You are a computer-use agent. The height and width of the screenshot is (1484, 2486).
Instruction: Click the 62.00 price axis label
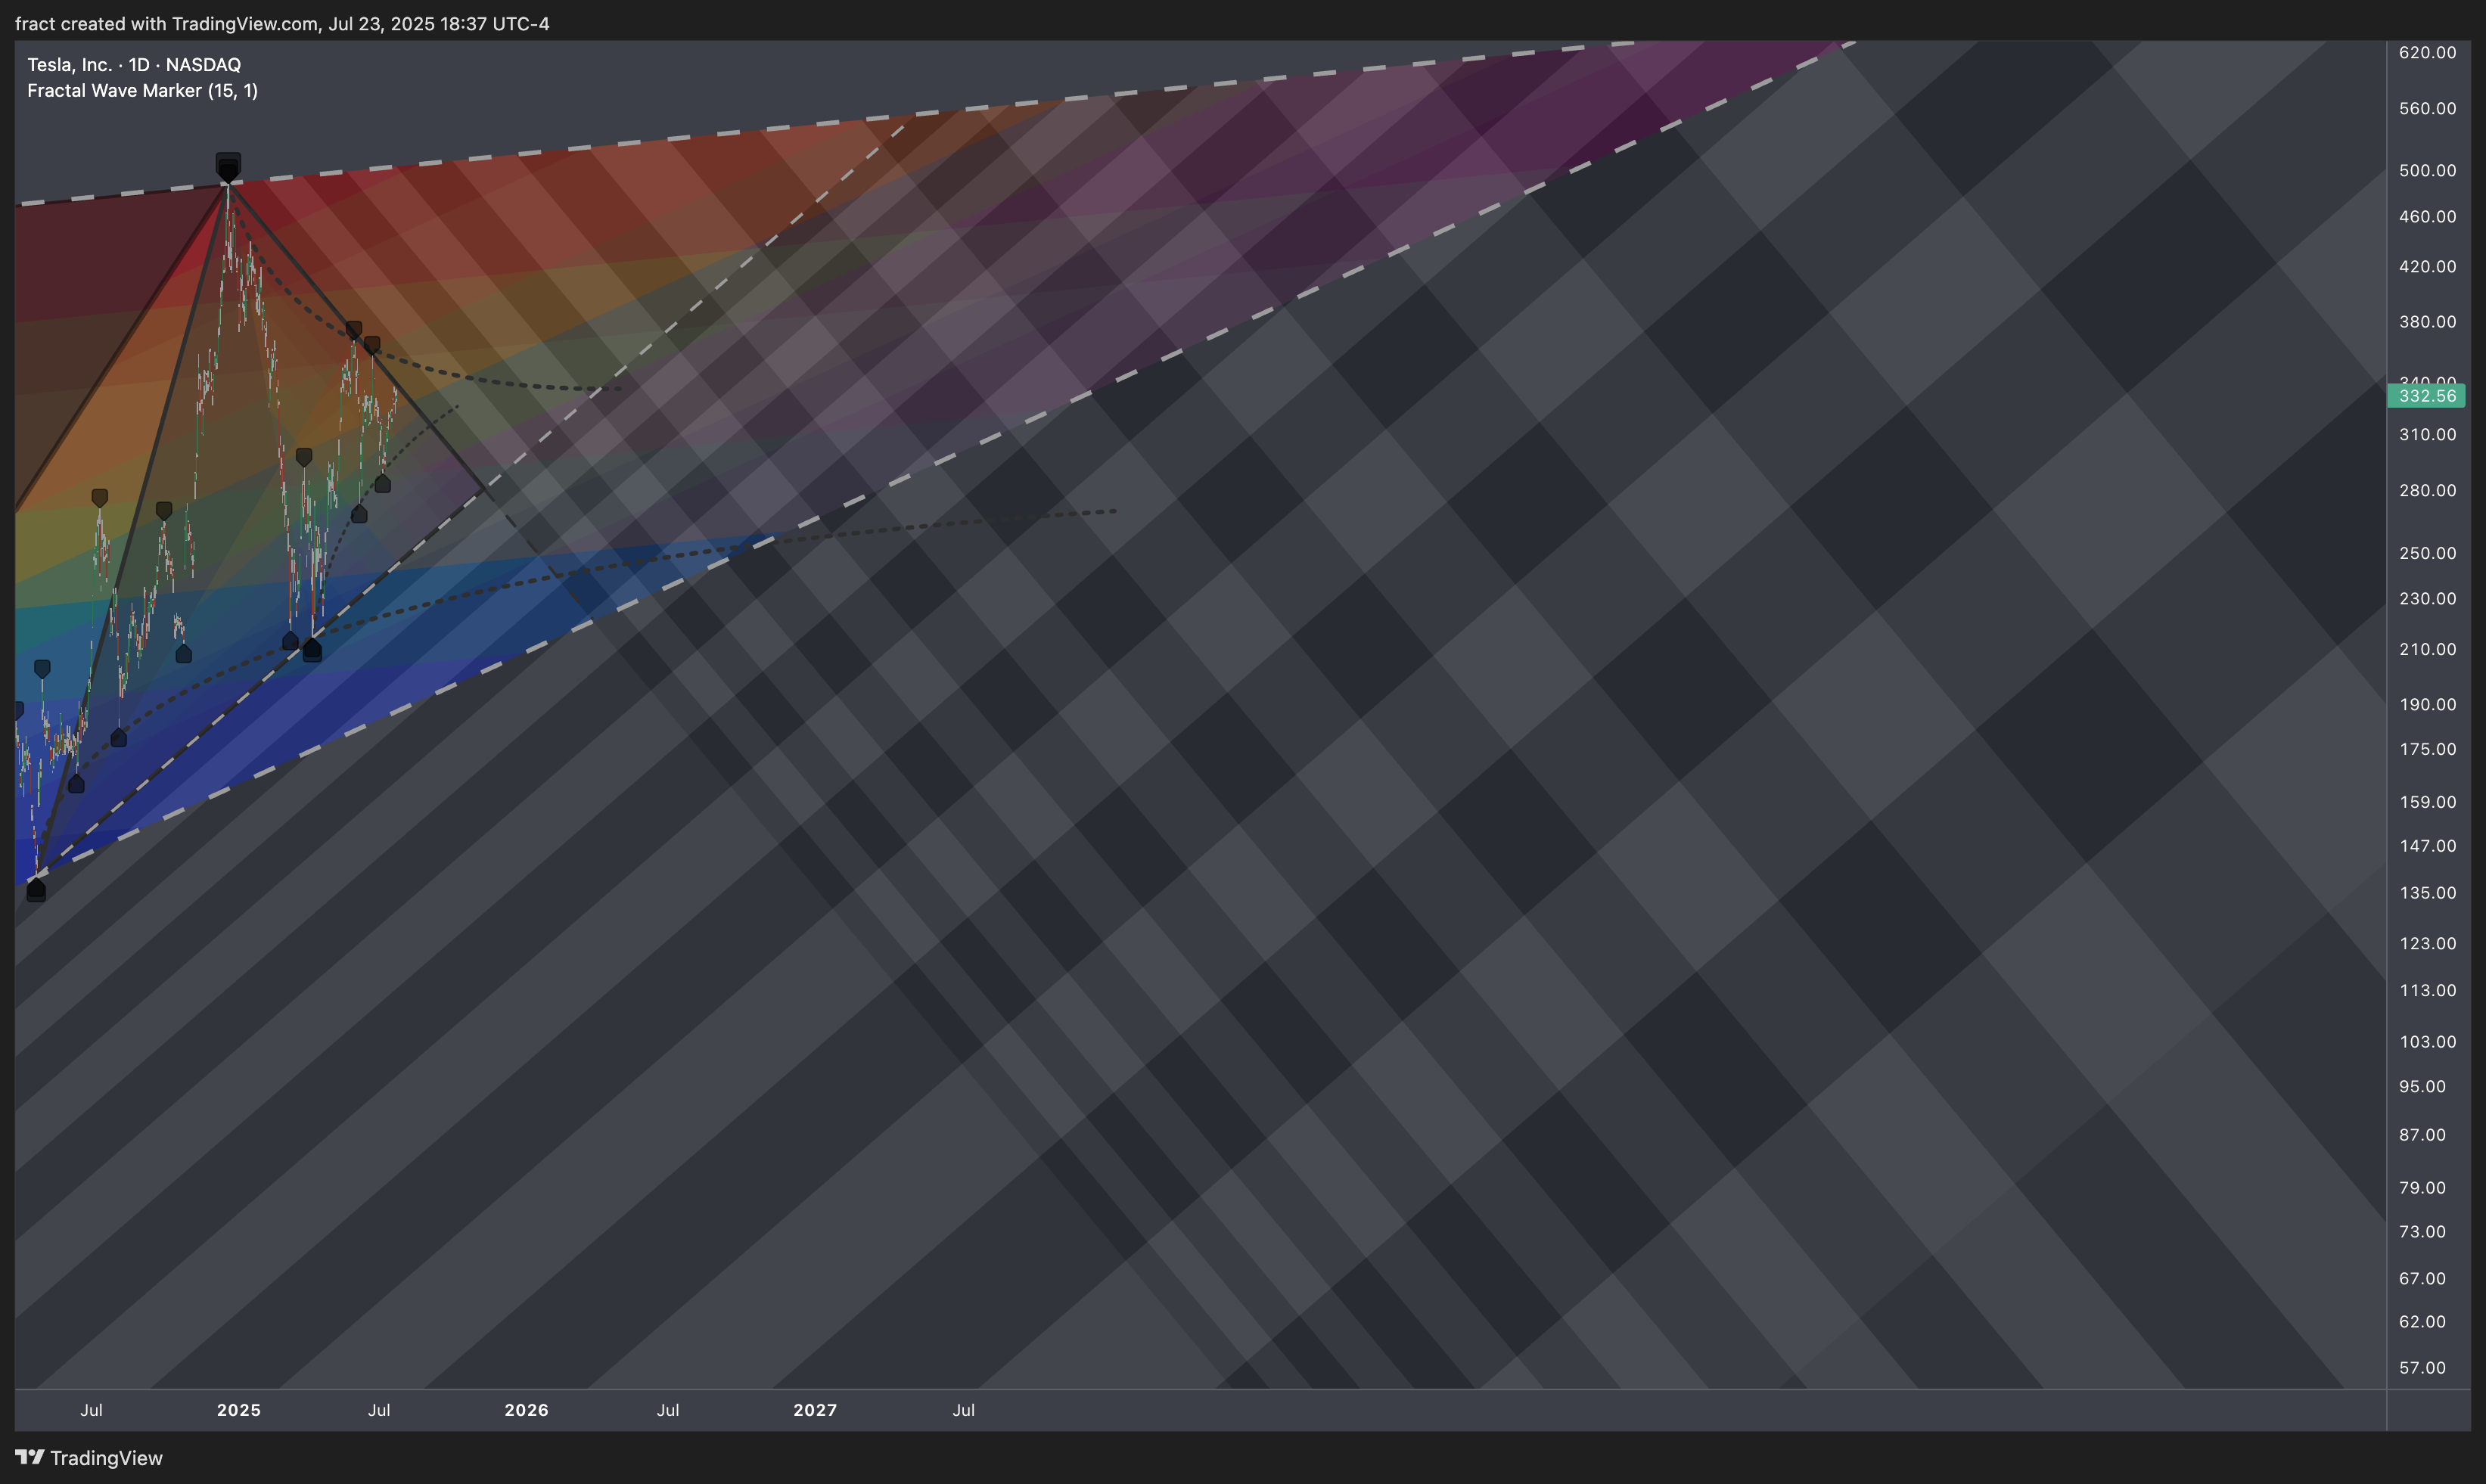2422,1321
